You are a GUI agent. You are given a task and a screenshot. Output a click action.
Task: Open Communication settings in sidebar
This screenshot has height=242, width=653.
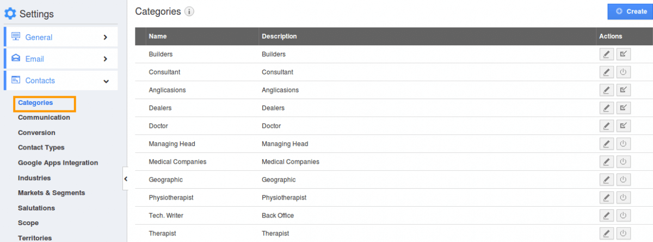(x=44, y=117)
